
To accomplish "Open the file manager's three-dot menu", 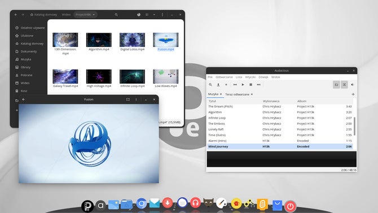I will (162, 15).
